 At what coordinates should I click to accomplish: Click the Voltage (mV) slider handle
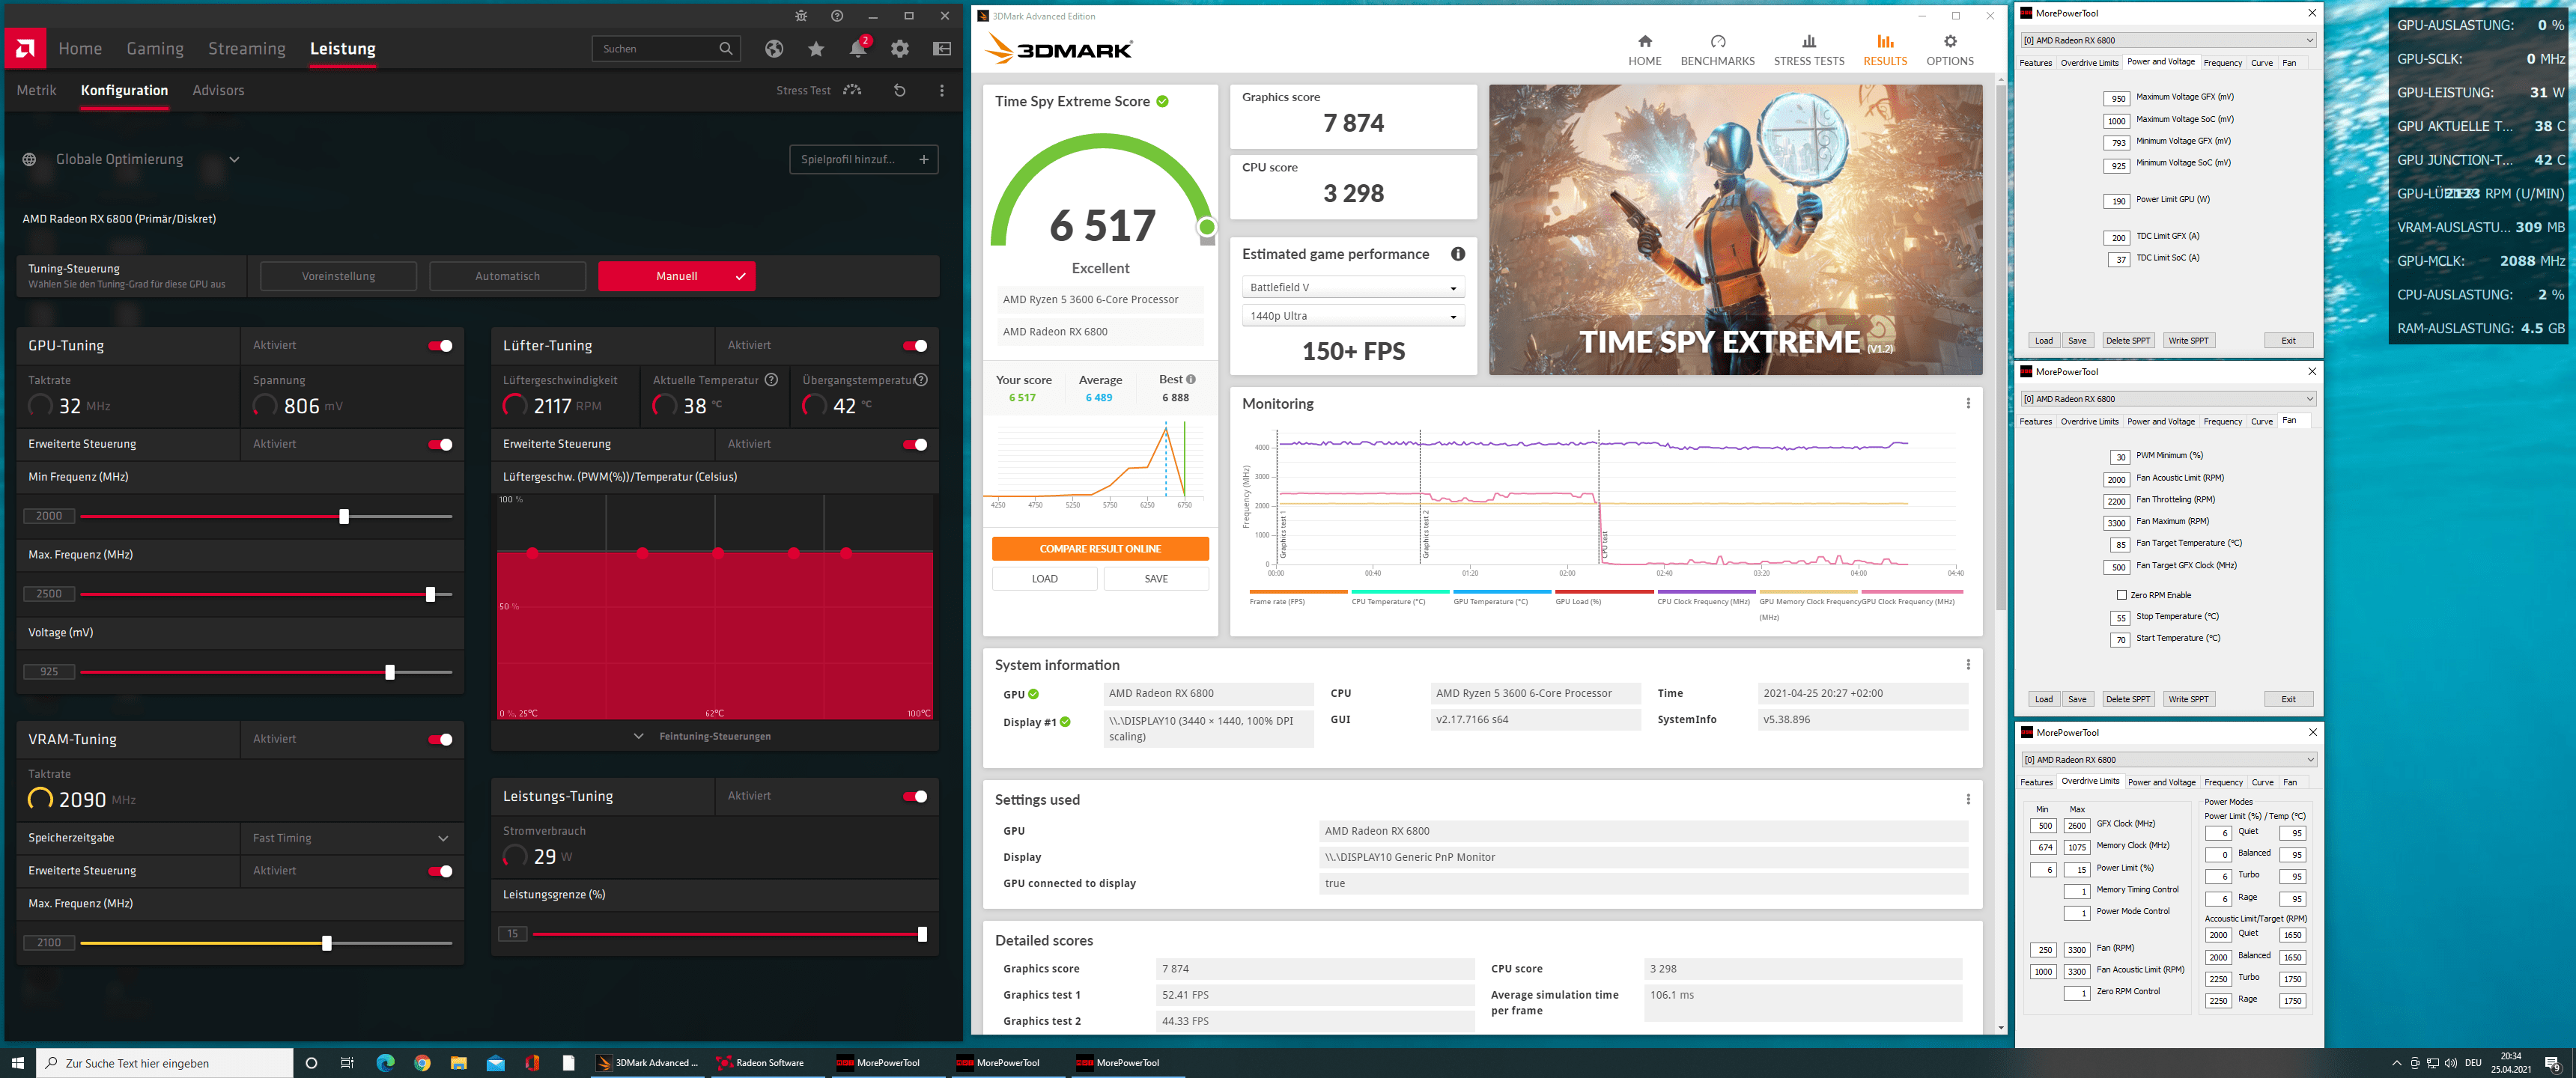click(390, 672)
